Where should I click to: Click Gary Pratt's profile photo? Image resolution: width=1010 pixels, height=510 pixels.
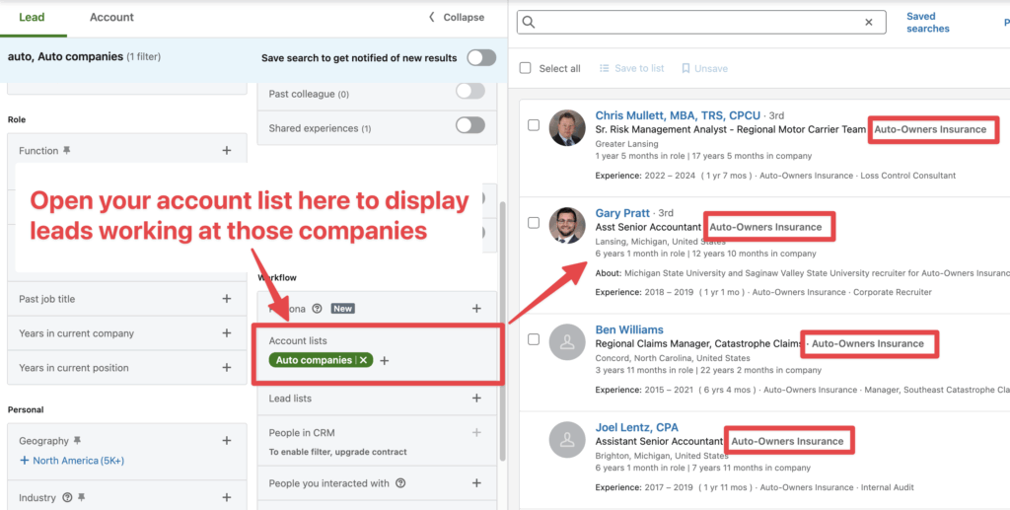pos(567,225)
